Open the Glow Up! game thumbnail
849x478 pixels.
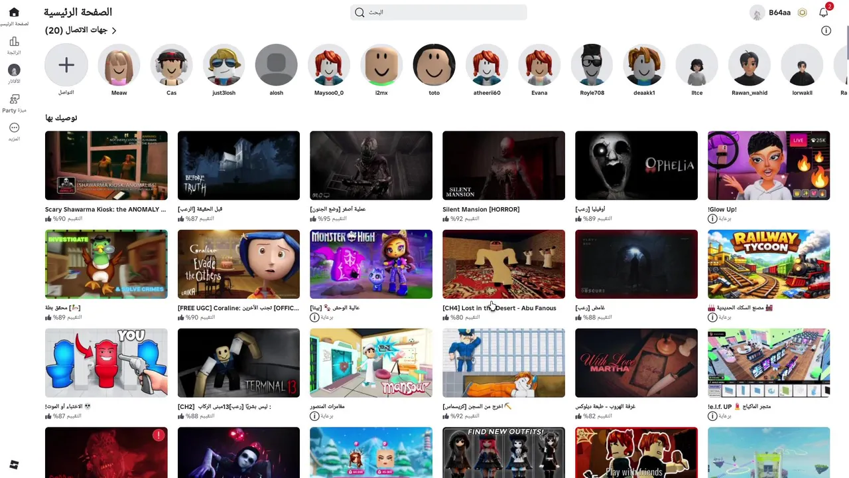(x=769, y=165)
